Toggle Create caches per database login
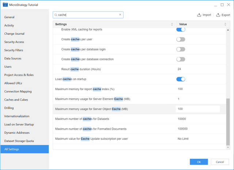 [181, 49]
